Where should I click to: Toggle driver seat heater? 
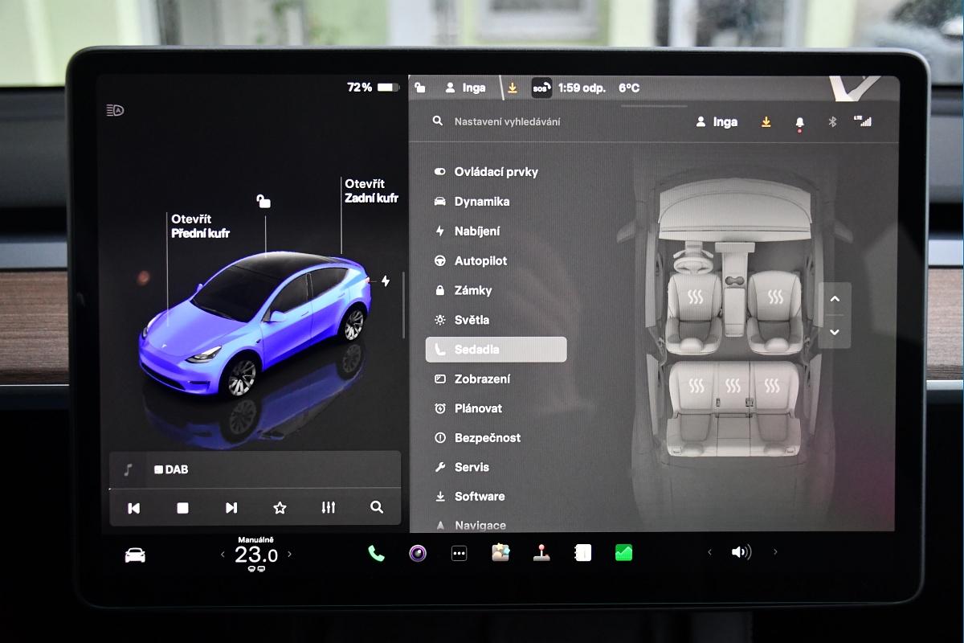point(695,298)
